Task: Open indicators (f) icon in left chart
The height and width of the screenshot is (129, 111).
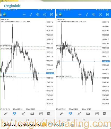Action: pos(31,15)
